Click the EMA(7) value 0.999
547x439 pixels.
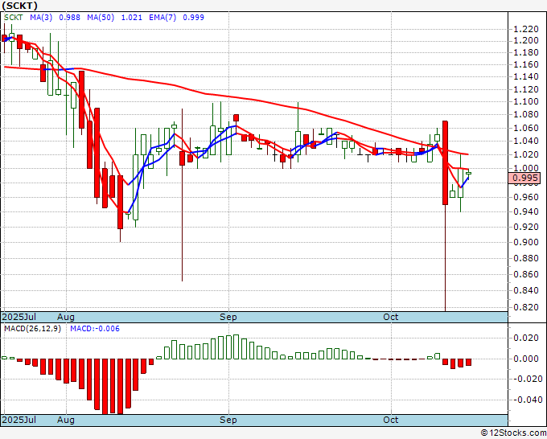click(x=193, y=18)
